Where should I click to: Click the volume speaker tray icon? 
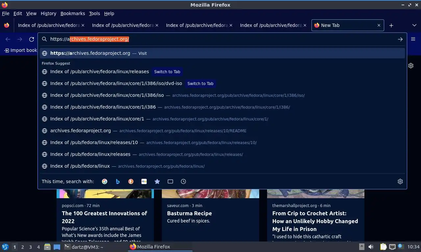[371, 247]
